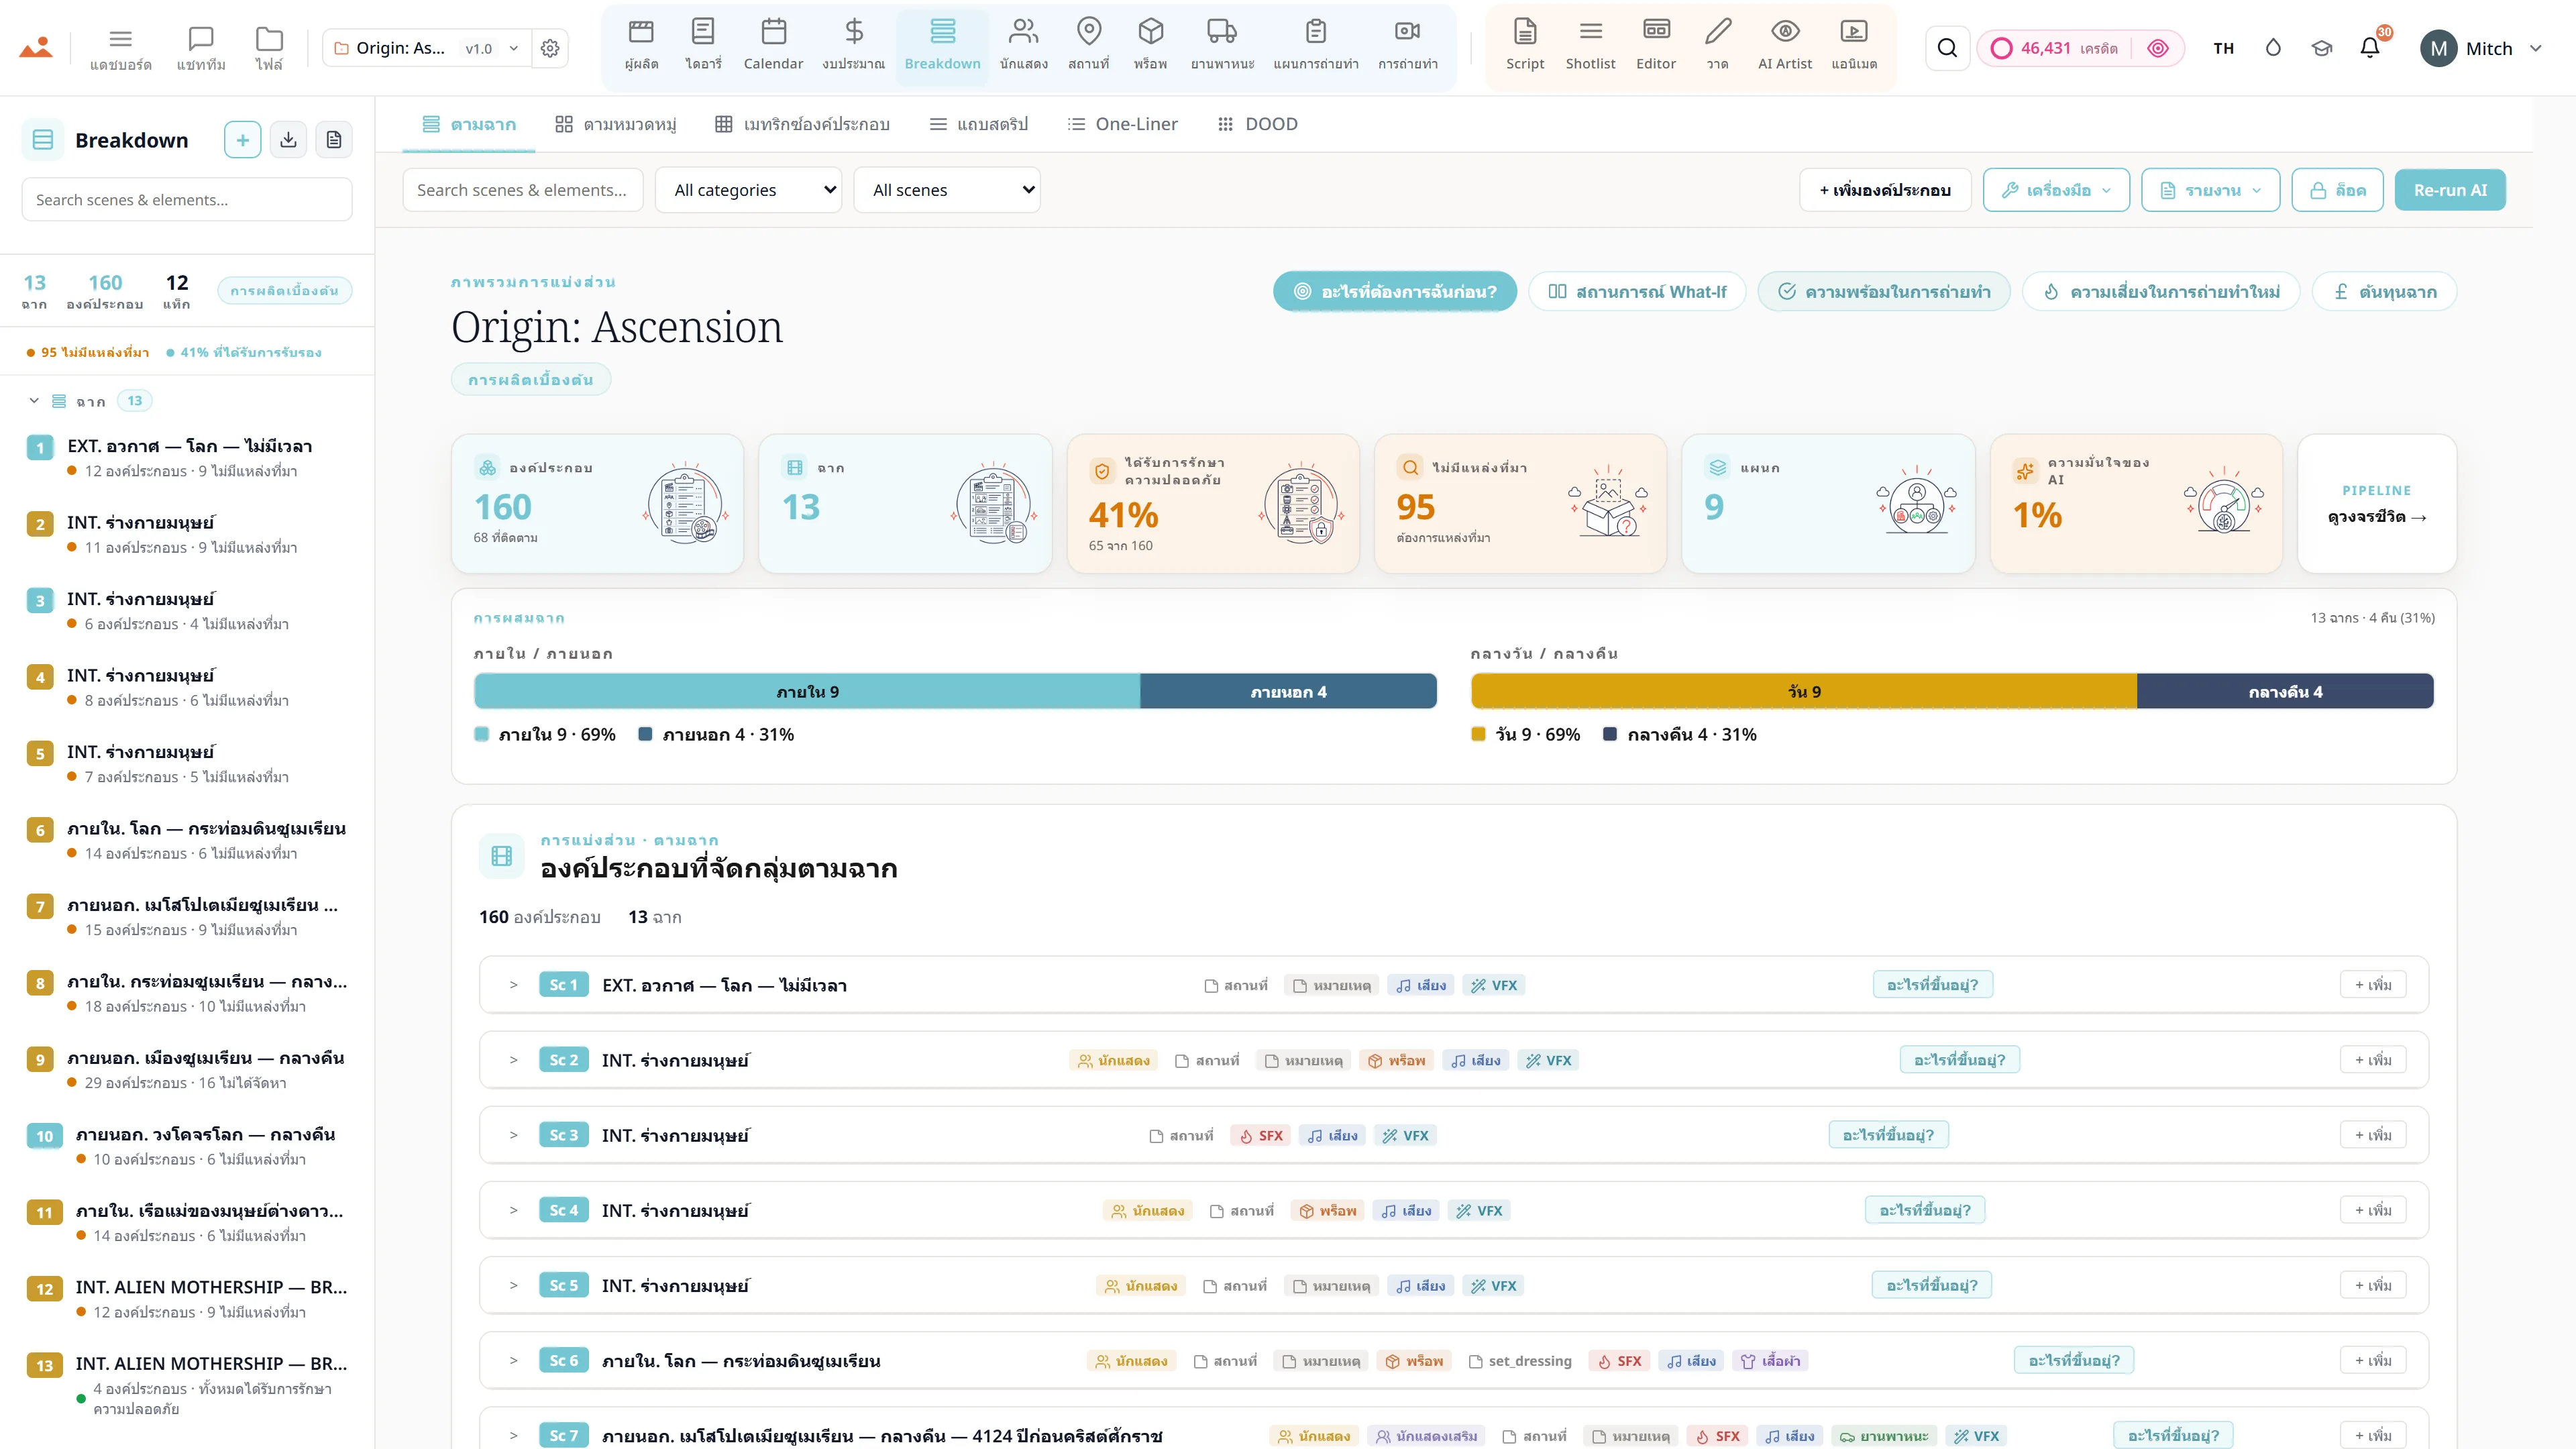Click the main search scenes & elements field
The image size is (2576, 1449).
pyautogui.click(x=522, y=190)
